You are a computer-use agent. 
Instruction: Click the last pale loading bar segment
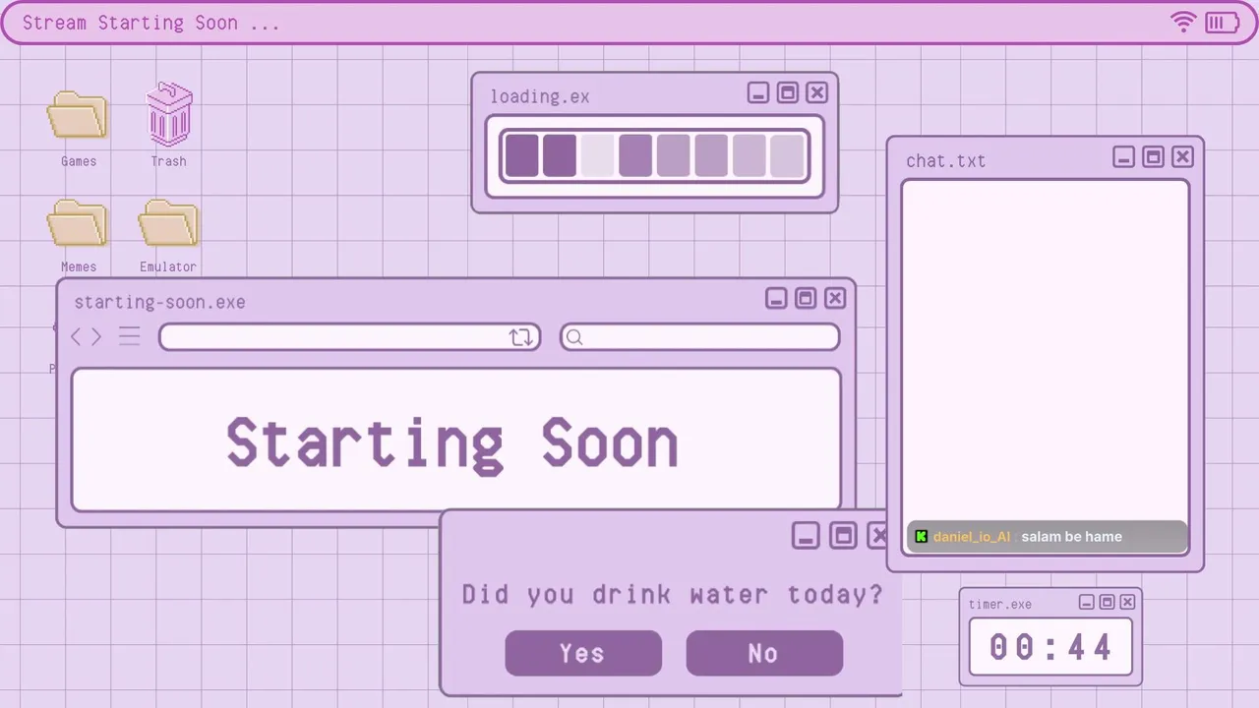point(787,155)
